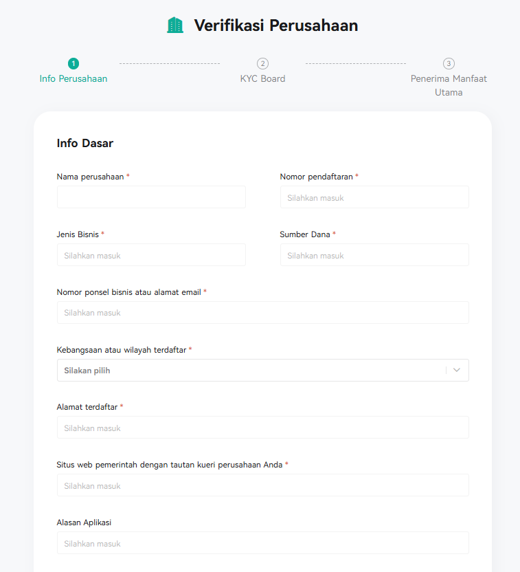Go to Penerima Manfaat Utama step
Screen dimensions: 520x572
point(449,85)
